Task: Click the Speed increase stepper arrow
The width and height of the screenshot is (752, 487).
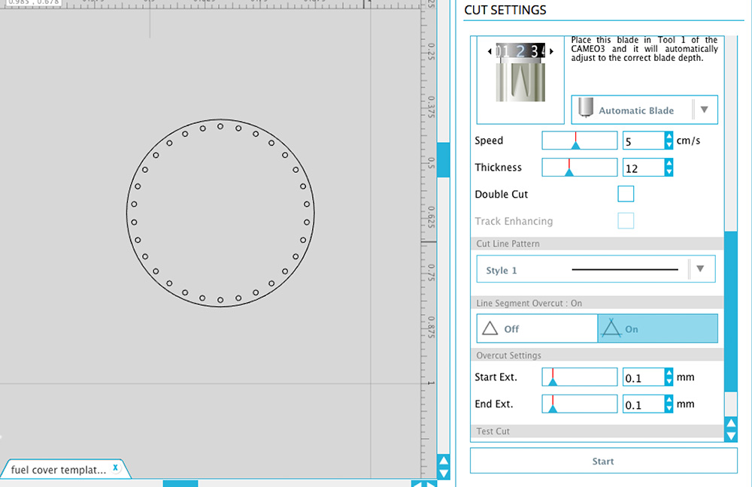Action: [669, 136]
